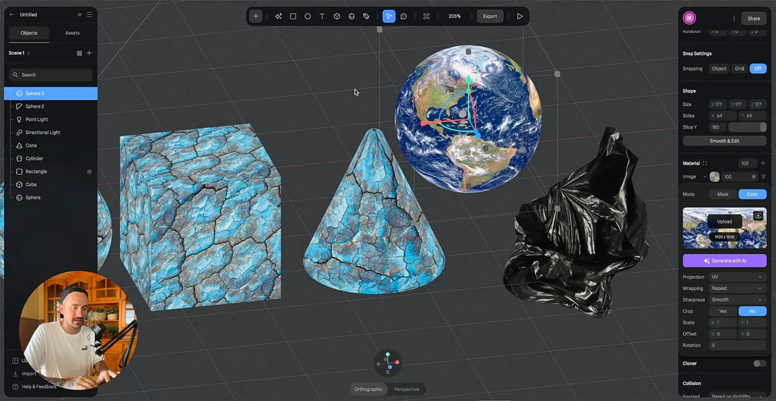Image resolution: width=776 pixels, height=401 pixels.
Task: Click the Size X 177 field
Action: 718,104
